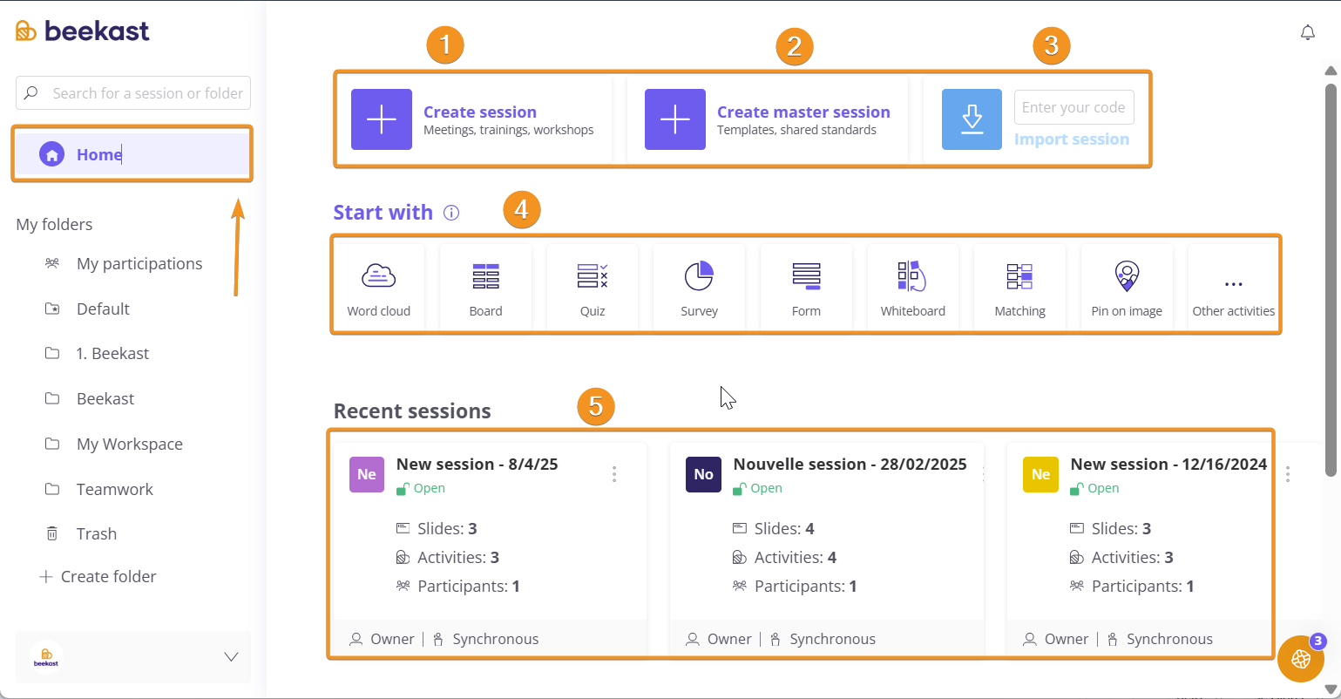Click Slides: 3 in 8/4/25 session
Viewport: 1341px width, 699px height.
coord(437,528)
